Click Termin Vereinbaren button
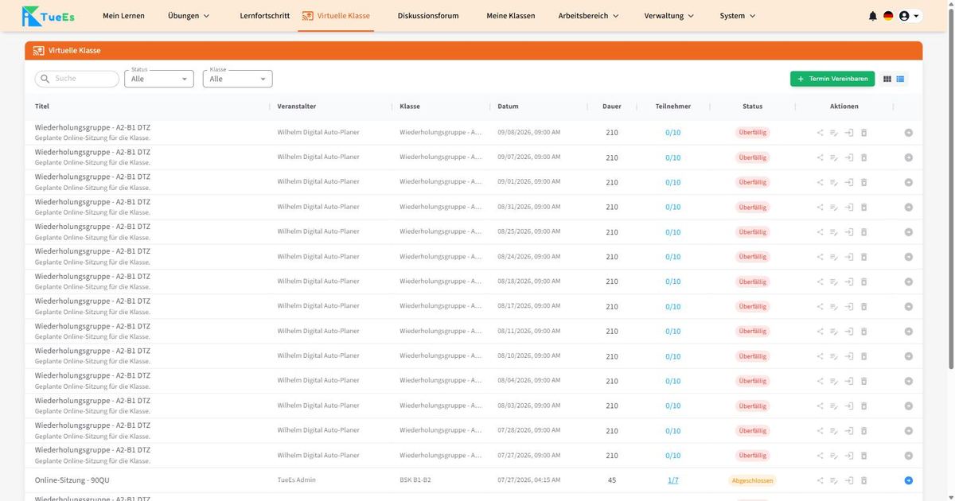 832,79
